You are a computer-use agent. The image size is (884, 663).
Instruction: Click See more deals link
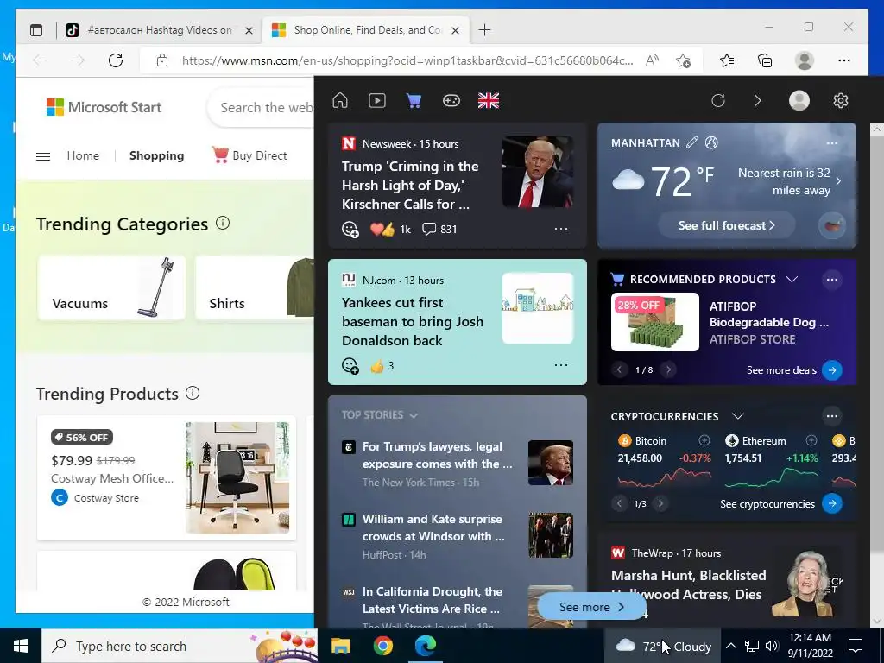click(794, 369)
